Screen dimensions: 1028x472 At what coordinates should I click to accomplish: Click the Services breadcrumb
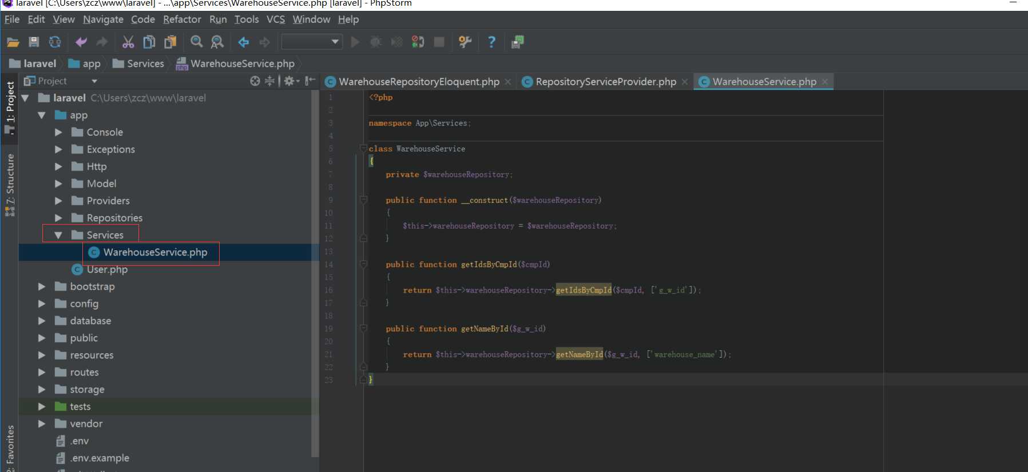pos(138,63)
